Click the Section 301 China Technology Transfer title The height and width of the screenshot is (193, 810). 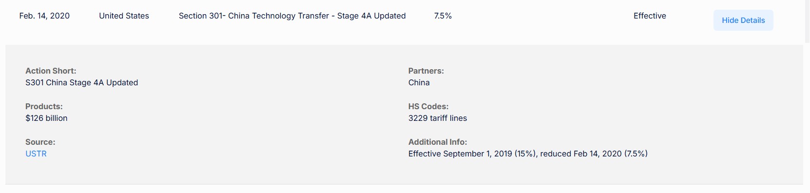292,16
